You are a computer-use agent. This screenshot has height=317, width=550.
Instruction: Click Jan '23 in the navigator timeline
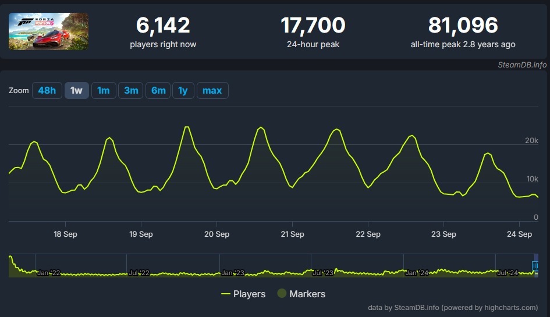[x=233, y=273]
